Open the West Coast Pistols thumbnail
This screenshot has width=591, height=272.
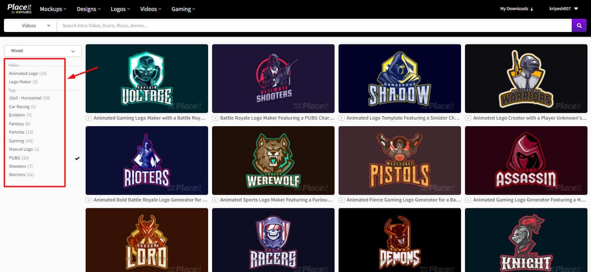pos(400,160)
